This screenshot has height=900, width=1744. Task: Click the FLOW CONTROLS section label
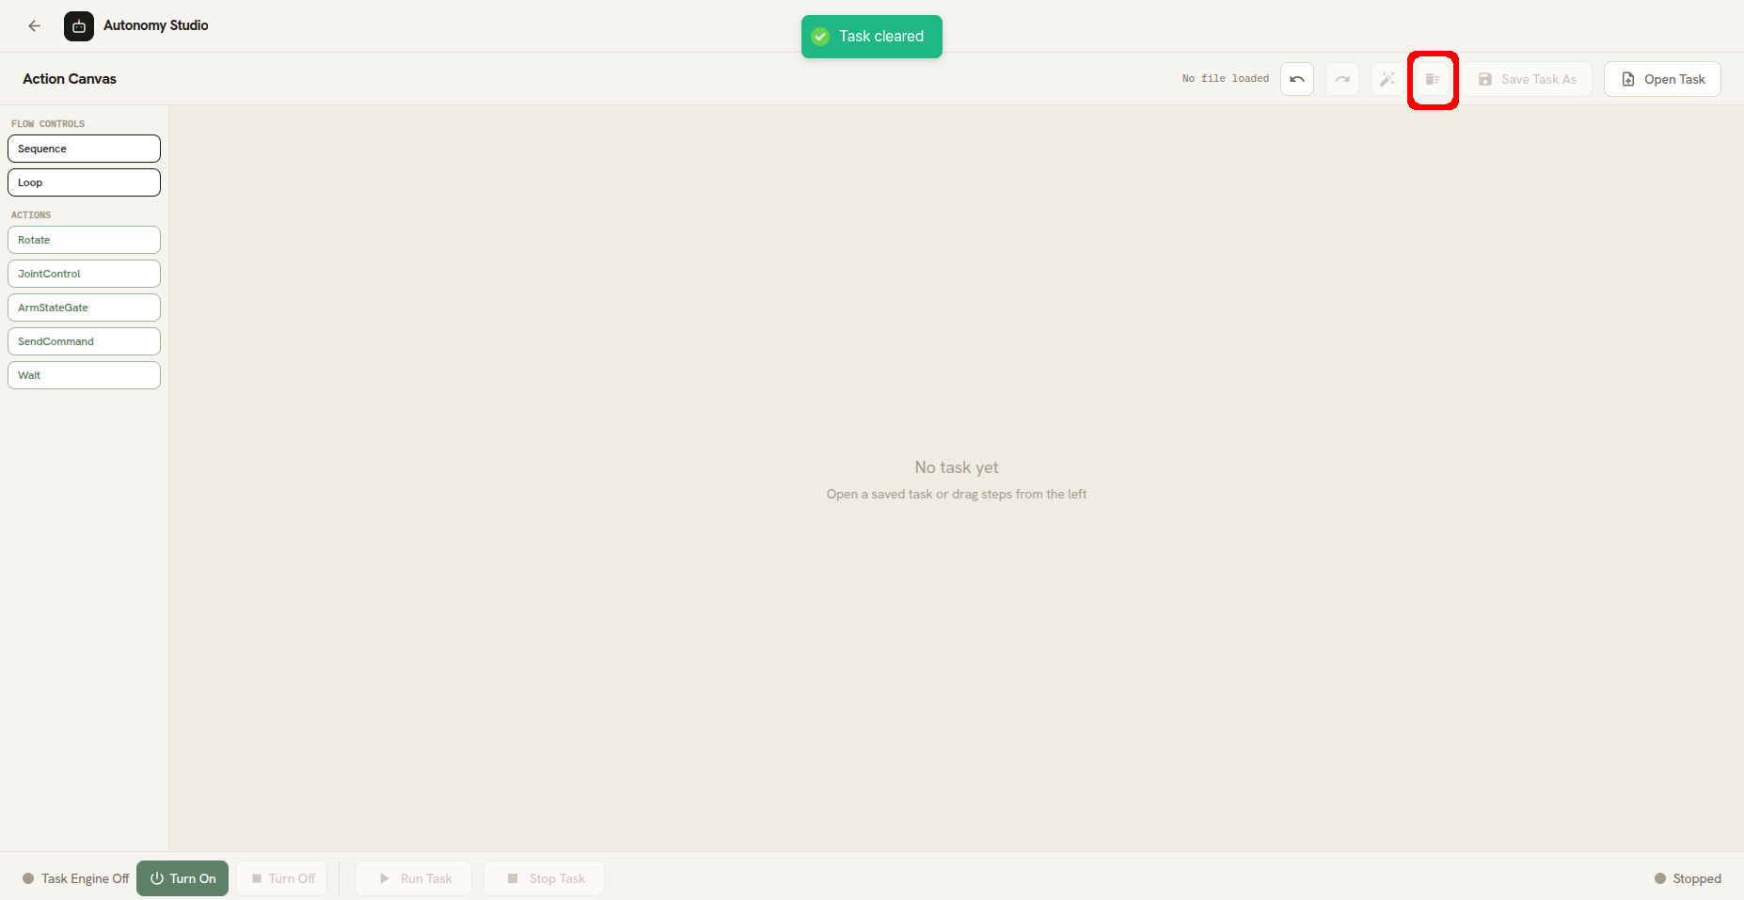tap(48, 124)
